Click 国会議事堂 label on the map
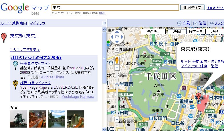The width and height of the screenshot is (224, 131). pos(128,122)
